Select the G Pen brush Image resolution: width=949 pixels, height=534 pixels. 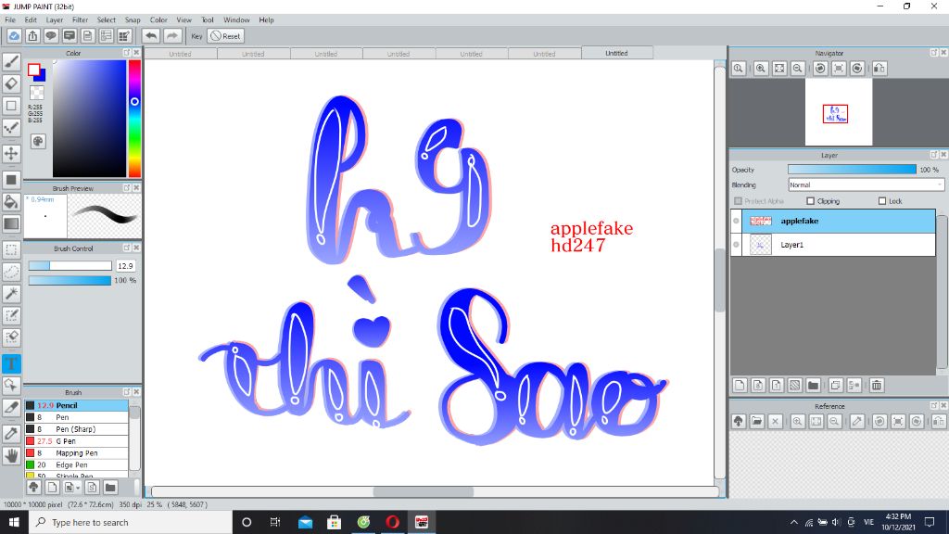point(76,441)
